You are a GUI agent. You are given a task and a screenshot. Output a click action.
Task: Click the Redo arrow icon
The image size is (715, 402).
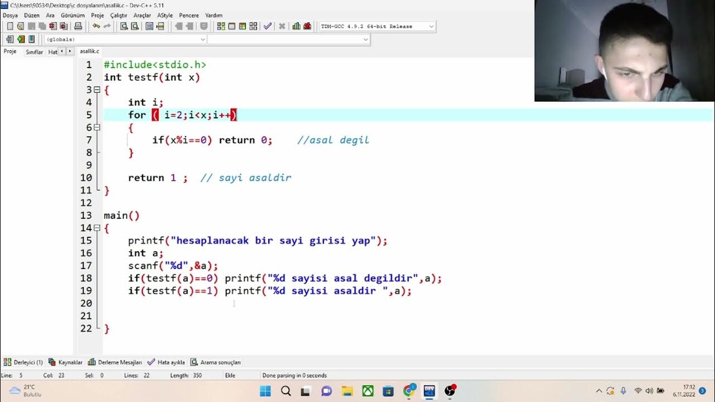[x=107, y=26]
